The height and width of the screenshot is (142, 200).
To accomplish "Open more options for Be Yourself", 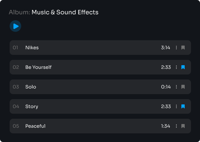I will click(x=176, y=67).
